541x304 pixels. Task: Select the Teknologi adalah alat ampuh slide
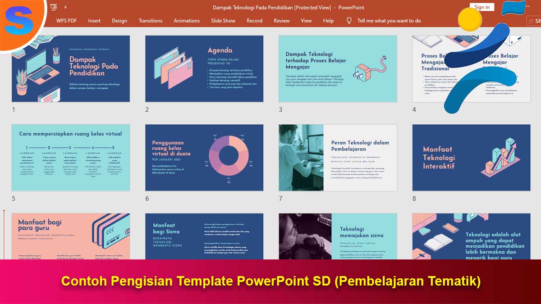coord(471,236)
